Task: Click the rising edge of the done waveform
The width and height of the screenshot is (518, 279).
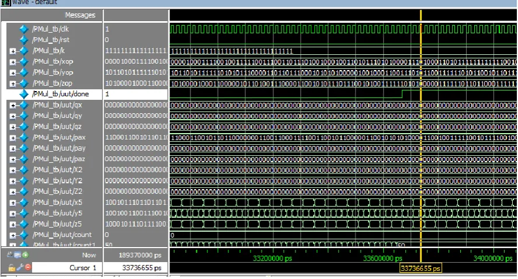Action: [402, 94]
